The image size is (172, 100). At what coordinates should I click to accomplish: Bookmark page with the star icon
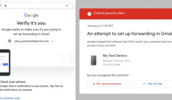pyautogui.click(x=67, y=6)
